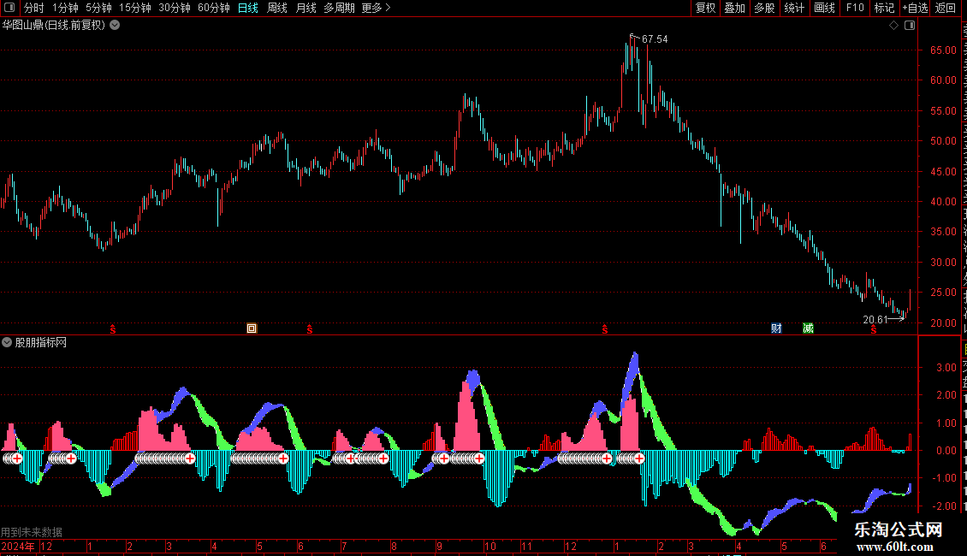Click the red plus signal near August
The height and width of the screenshot is (556, 967).
[383, 458]
